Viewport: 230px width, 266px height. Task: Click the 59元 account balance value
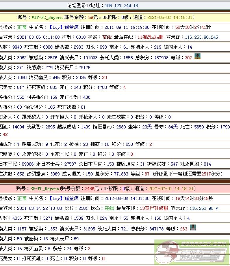(93, 17)
